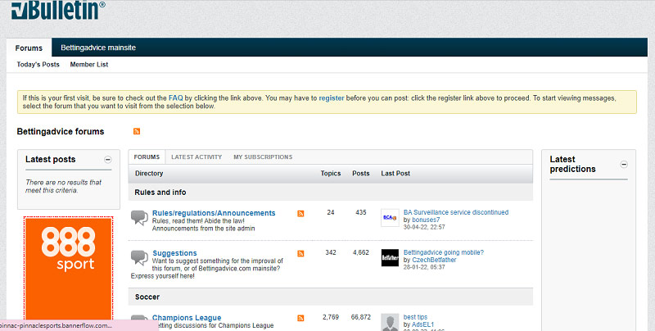Viewport: 655px width, 331px height.
Task: Open the best tips post
Action: pyautogui.click(x=415, y=317)
